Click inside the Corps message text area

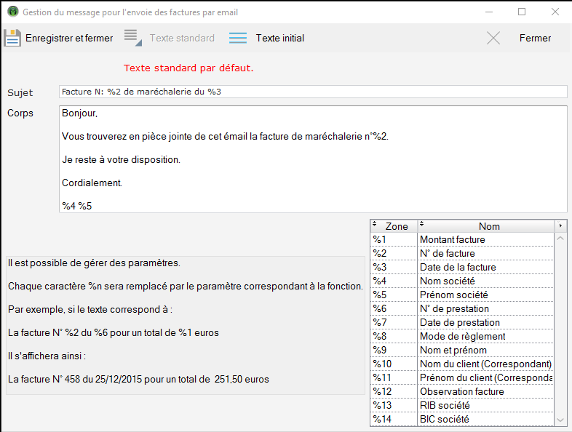click(x=313, y=159)
